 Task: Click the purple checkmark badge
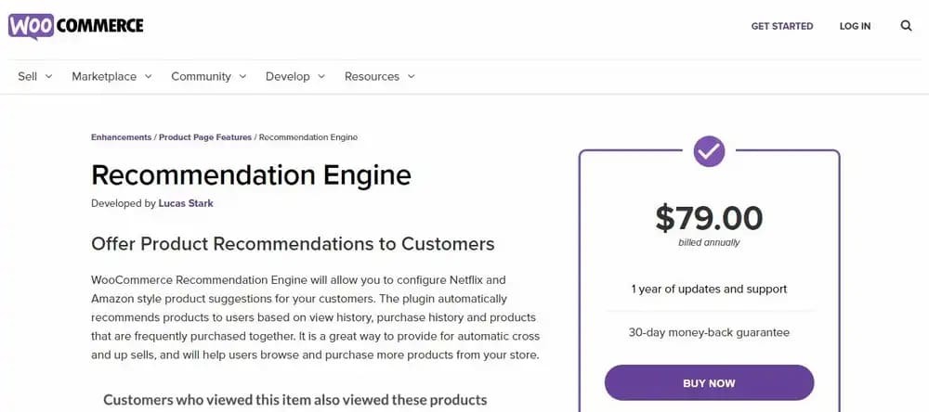pyautogui.click(x=709, y=151)
